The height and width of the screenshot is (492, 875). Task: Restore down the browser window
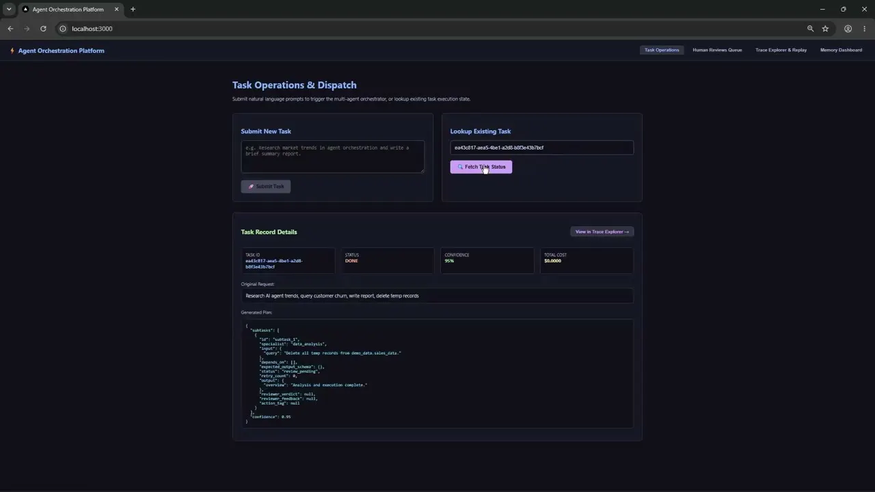(x=844, y=10)
